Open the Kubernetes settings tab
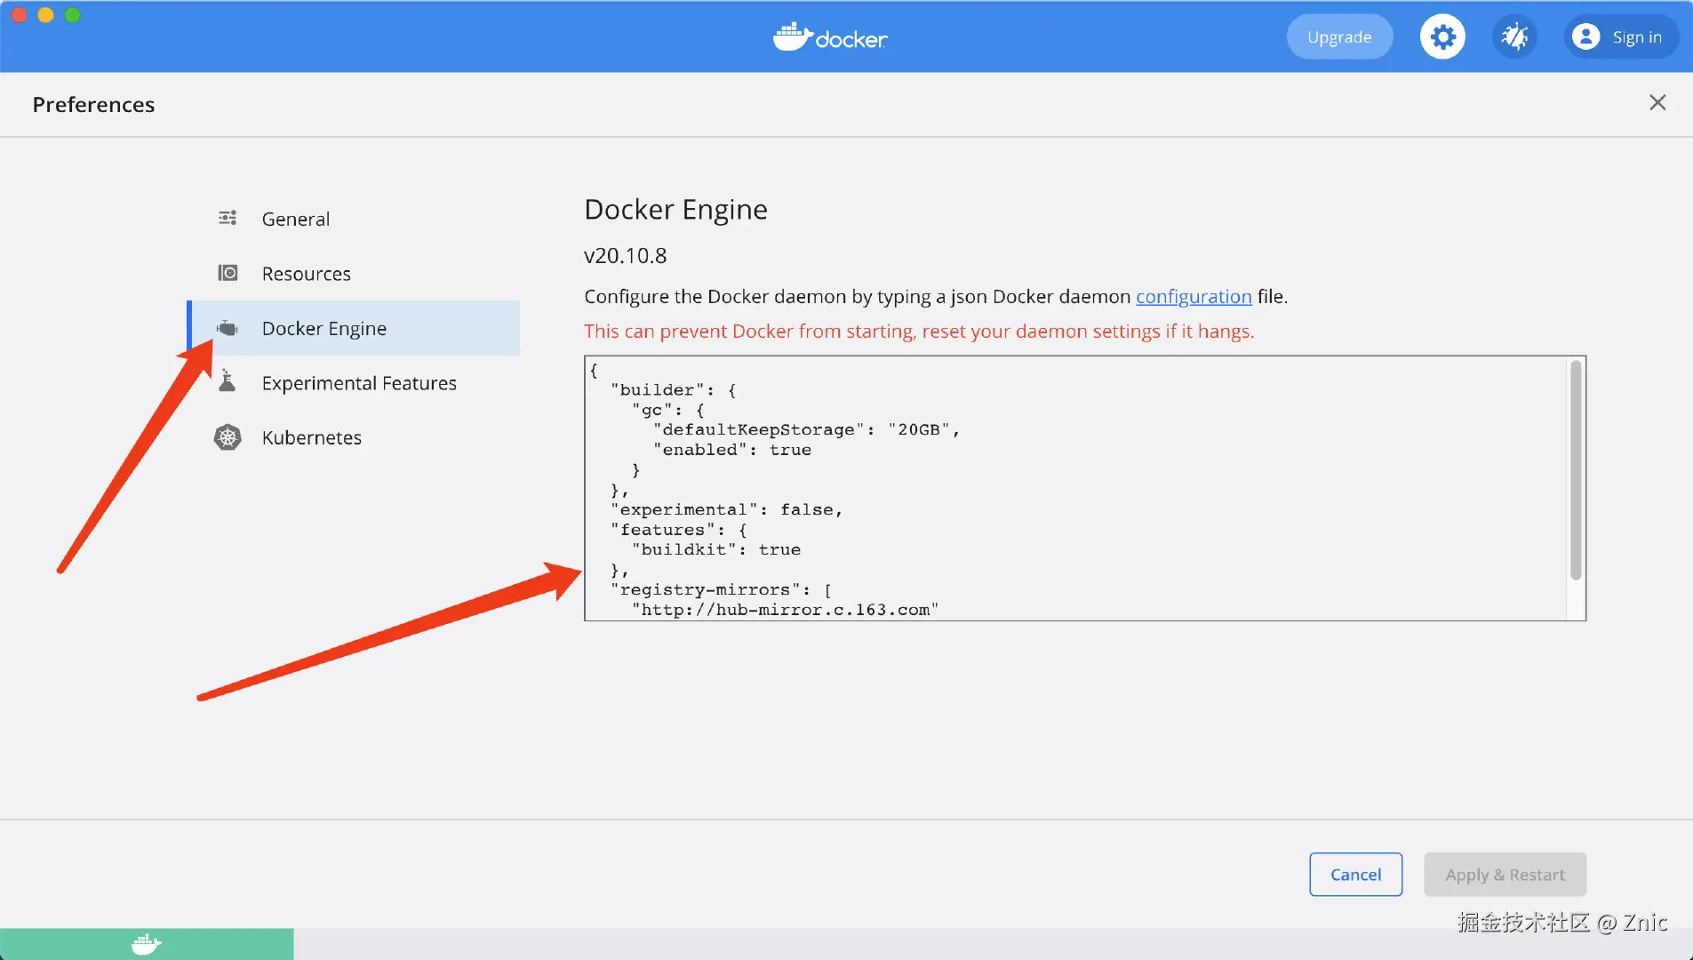 coord(355,437)
